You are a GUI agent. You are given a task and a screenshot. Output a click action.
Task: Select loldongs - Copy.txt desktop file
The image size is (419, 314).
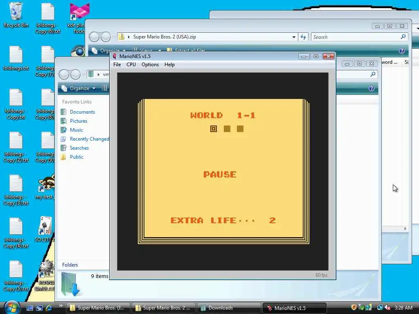(16, 104)
